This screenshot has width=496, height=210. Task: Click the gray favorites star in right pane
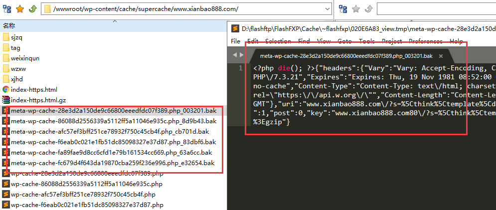click(356, 9)
